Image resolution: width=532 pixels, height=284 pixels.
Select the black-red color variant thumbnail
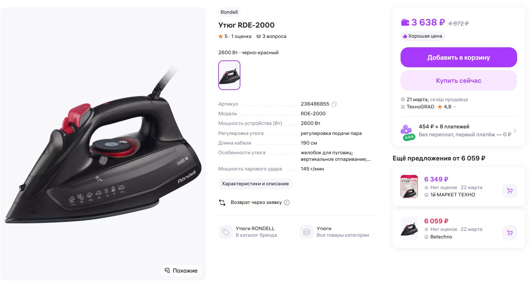pyautogui.click(x=229, y=75)
